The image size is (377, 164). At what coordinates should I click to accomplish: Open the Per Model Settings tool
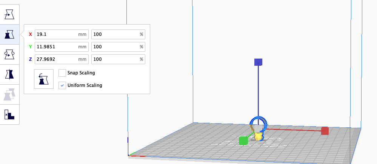pyautogui.click(x=9, y=94)
